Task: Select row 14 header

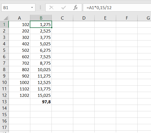Action: coord(4,108)
